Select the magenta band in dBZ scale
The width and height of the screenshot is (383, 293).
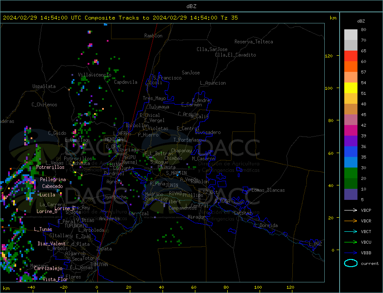[351, 131]
